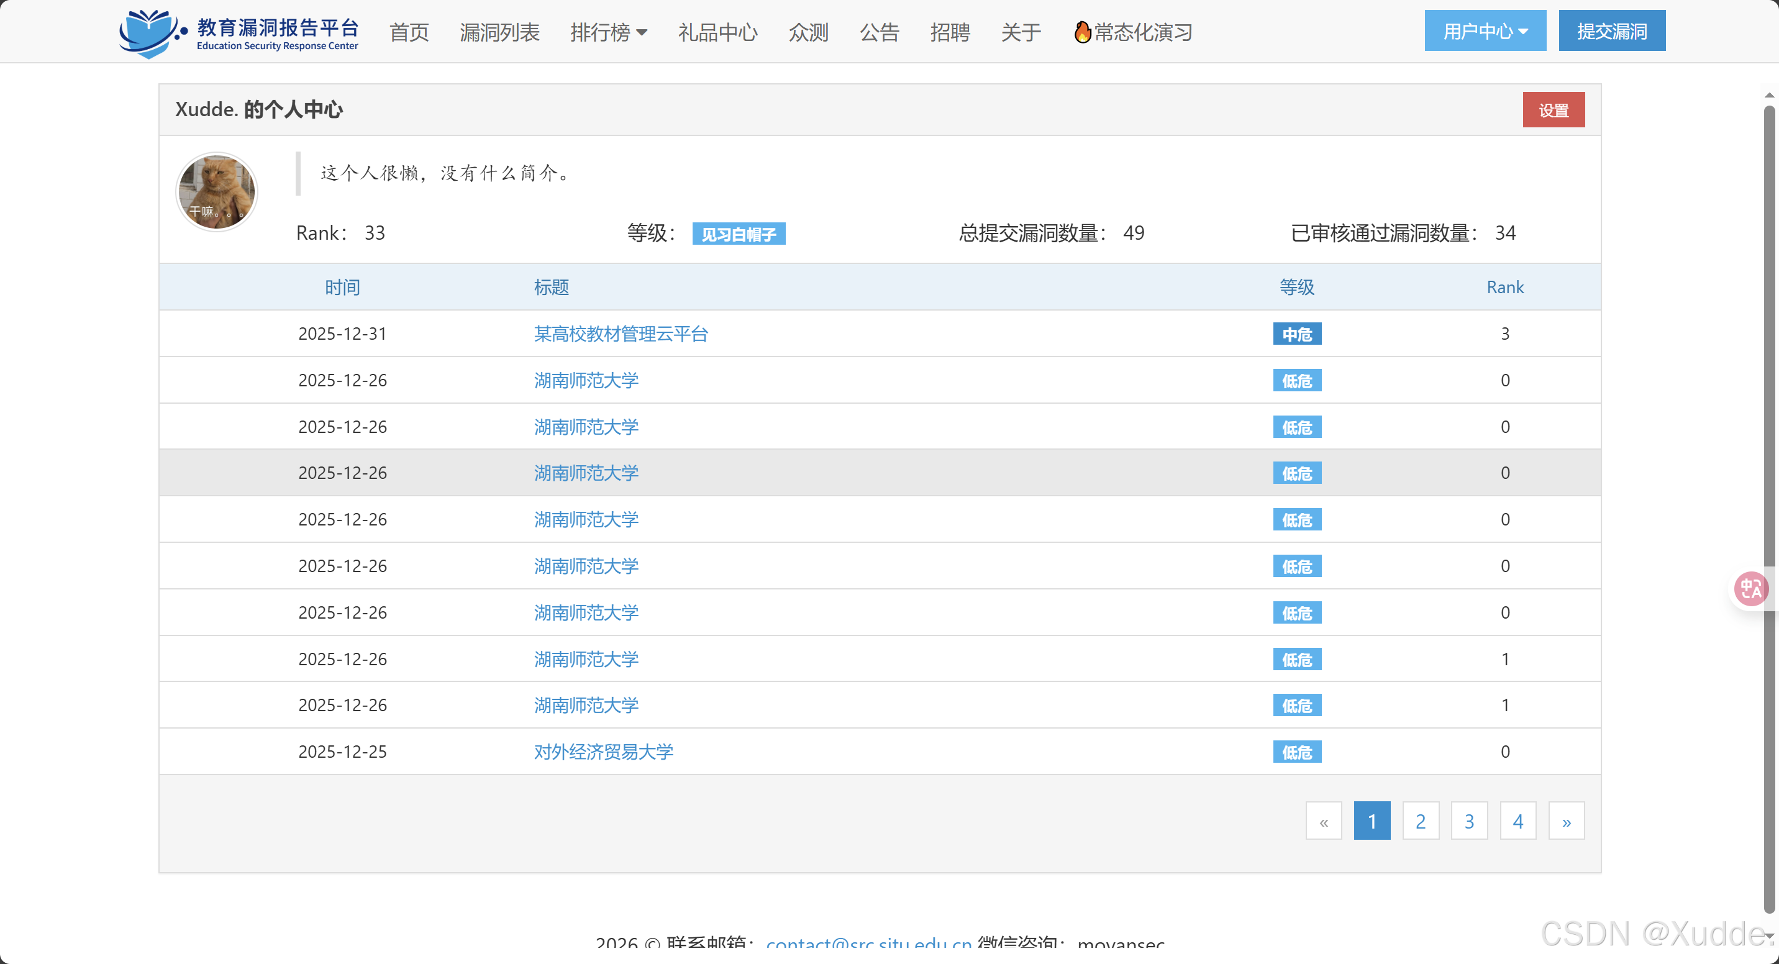Image resolution: width=1779 pixels, height=964 pixels.
Task: Click the 中危 severity badge
Action: 1296,334
